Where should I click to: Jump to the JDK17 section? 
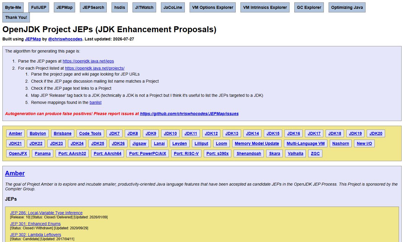coord(314,133)
